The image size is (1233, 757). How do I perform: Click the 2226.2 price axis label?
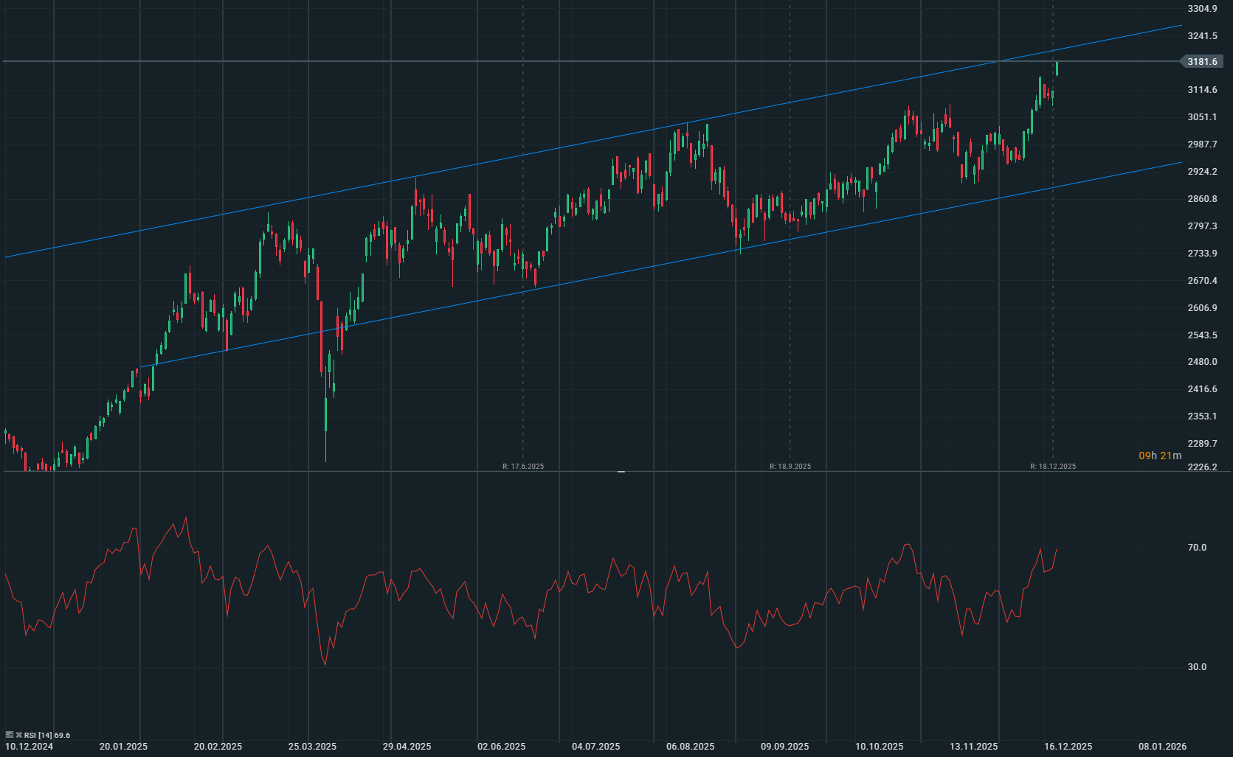point(1202,467)
